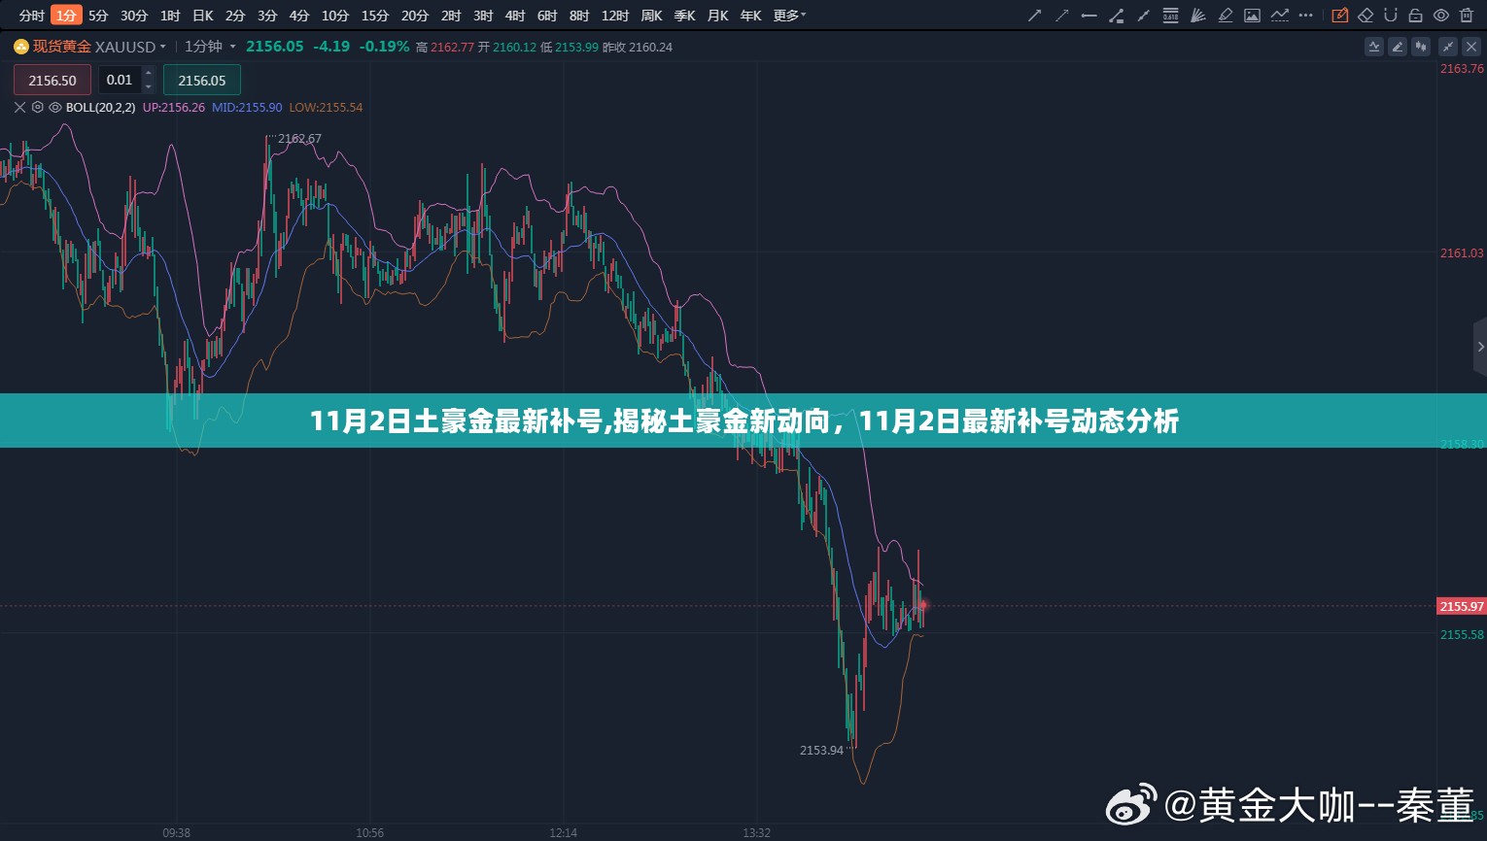This screenshot has height=841, width=1487.
Task: Select the 1分 timeframe tab
Action: 66,16
